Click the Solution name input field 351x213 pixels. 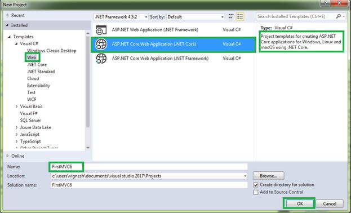[149, 185]
